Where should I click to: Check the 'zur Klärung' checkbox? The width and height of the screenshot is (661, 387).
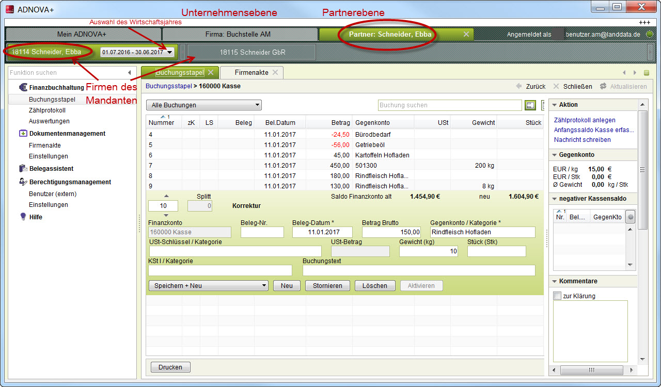[557, 296]
